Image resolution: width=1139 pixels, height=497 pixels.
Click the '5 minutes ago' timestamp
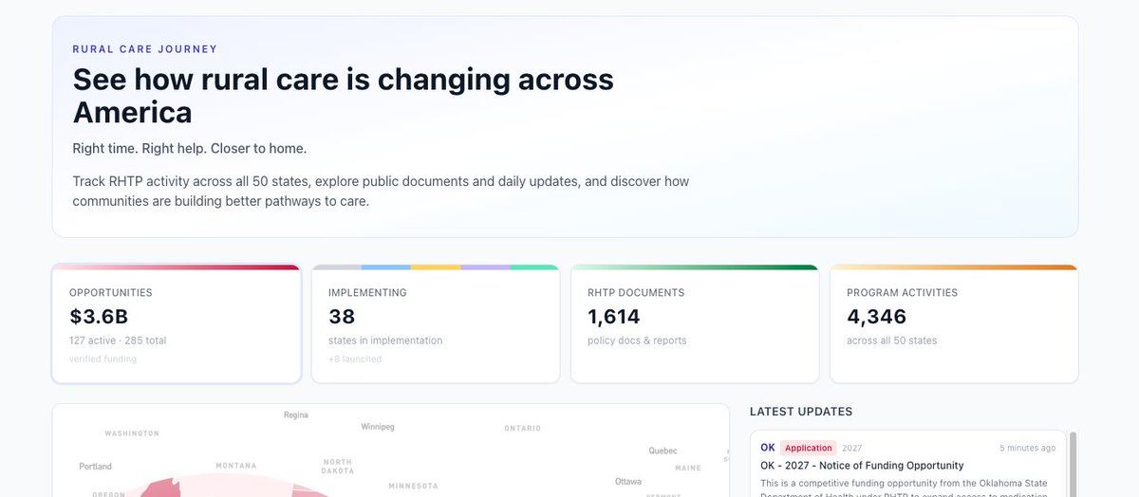(1027, 448)
